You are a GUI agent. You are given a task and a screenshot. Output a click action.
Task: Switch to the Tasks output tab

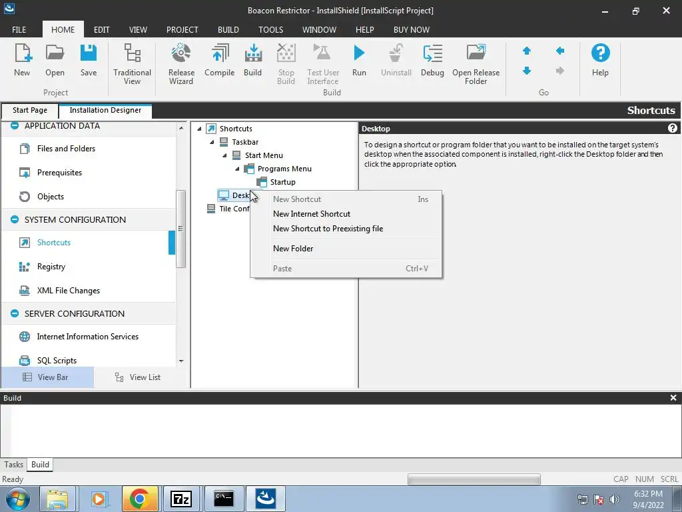(13, 465)
